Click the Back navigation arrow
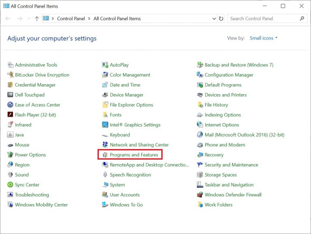 click(8, 19)
